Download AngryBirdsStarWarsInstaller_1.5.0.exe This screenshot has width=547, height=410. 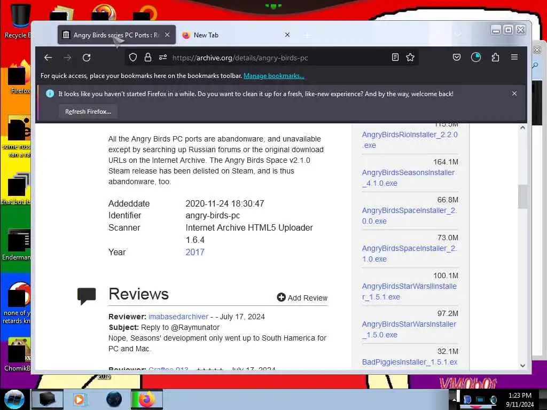pos(409,329)
